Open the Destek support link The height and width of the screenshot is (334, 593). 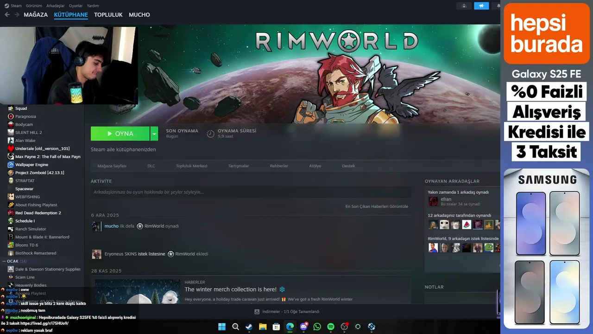(348, 166)
